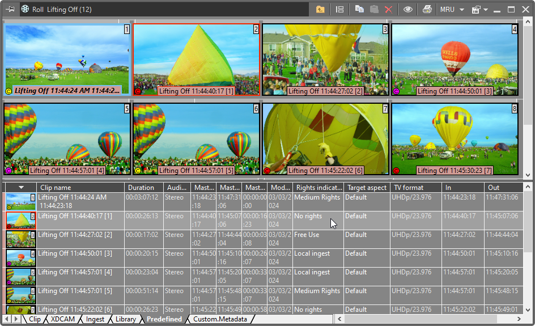Screen dimensions: 535x326
Task: Click the pin icon in title bar
Action: pyautogui.click(x=10, y=9)
